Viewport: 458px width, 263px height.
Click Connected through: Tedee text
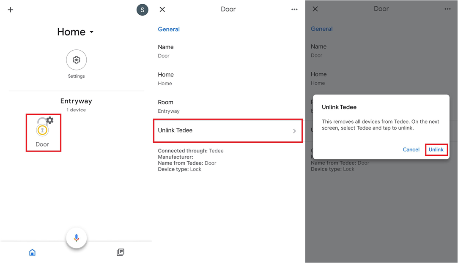pos(191,151)
